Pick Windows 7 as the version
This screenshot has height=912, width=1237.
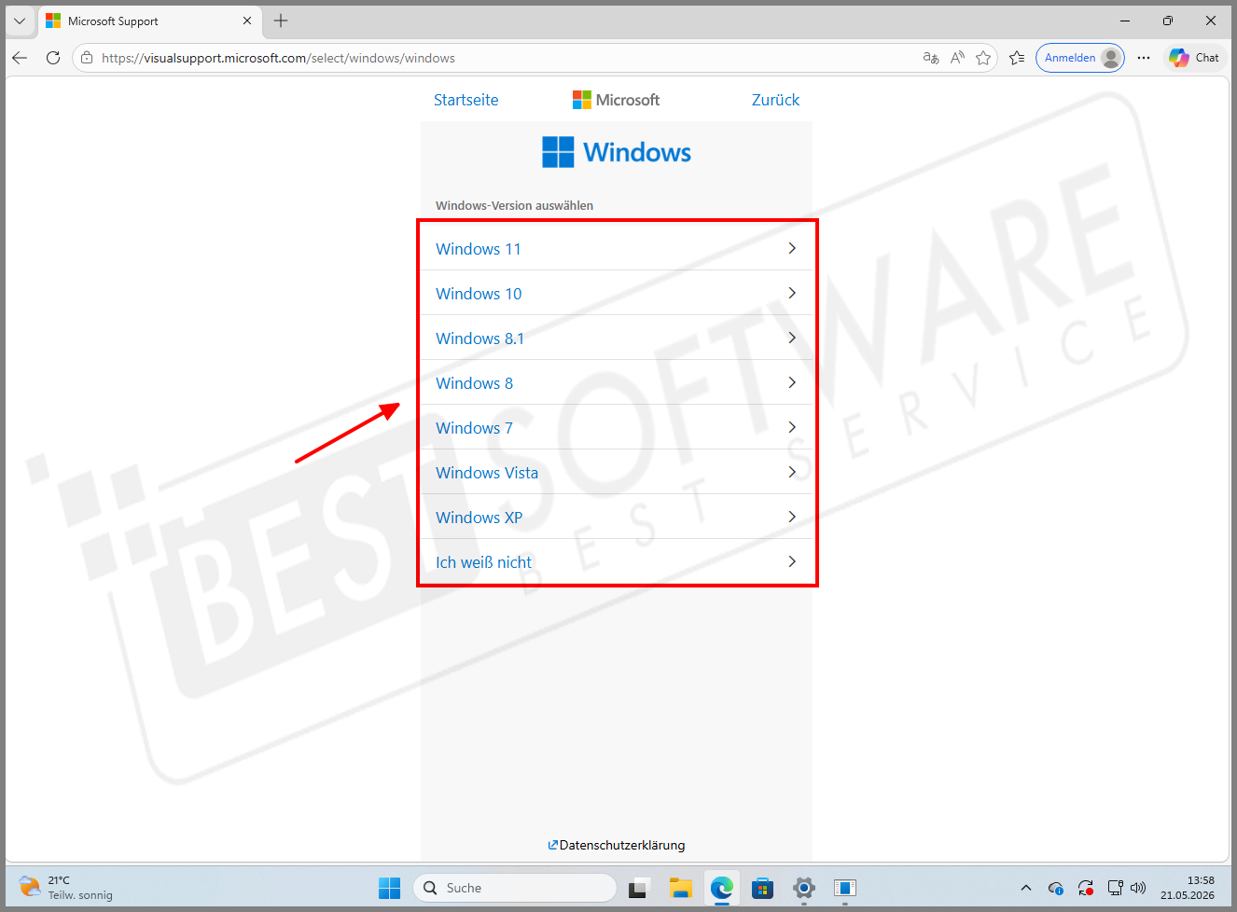[x=617, y=427]
